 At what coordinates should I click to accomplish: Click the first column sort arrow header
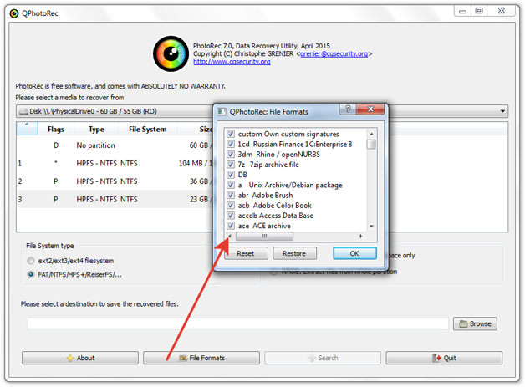(27, 129)
